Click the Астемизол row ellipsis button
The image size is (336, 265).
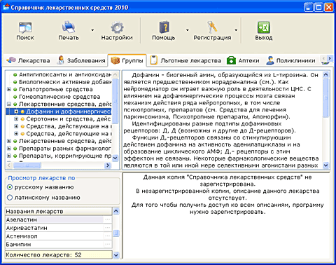click(108, 236)
